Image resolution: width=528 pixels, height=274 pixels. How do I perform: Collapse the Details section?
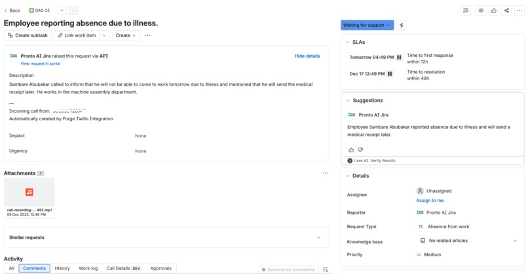(347, 176)
